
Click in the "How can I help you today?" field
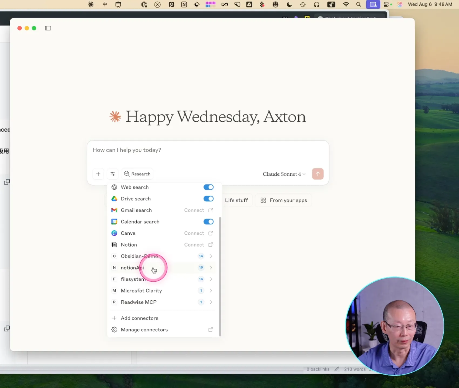tap(208, 150)
